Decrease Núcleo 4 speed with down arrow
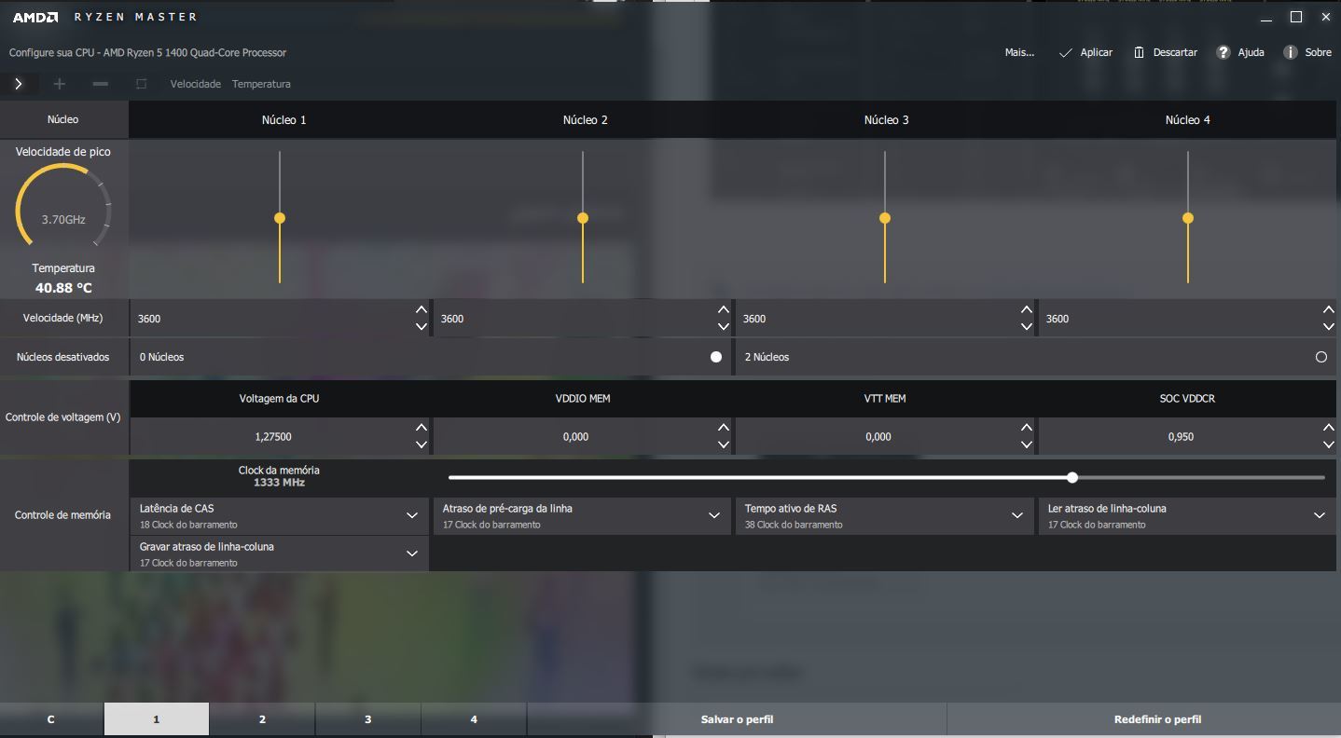This screenshot has height=738, width=1341. (1329, 326)
